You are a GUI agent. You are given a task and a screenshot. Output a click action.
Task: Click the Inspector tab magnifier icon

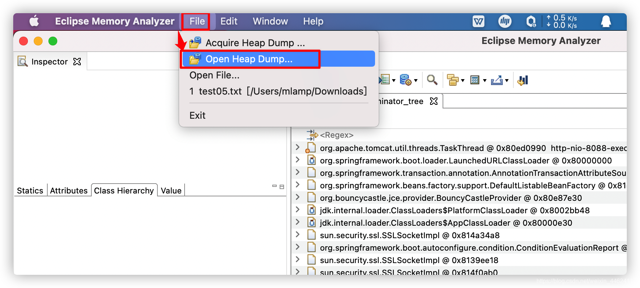(23, 61)
